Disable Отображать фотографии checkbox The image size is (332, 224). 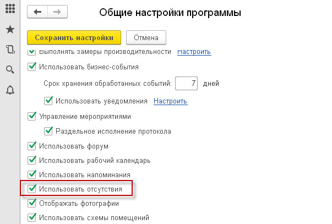coord(31,203)
